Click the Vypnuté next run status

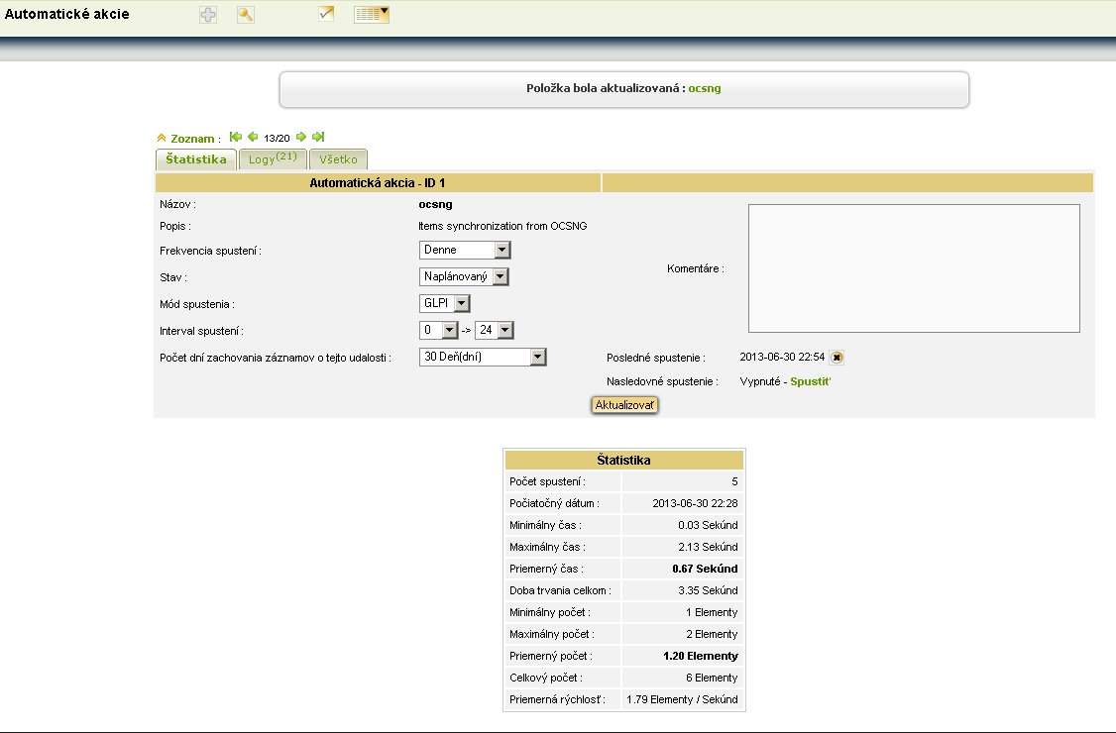[760, 381]
